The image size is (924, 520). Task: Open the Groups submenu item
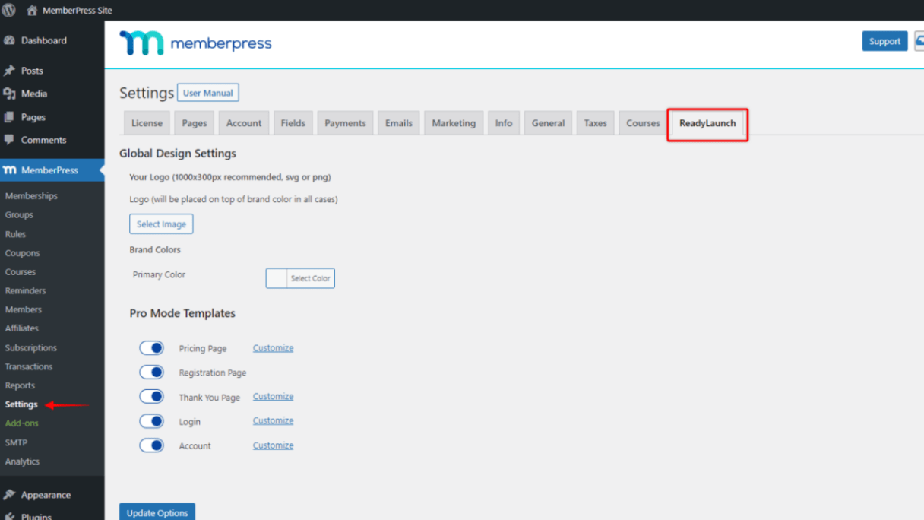pyautogui.click(x=19, y=215)
